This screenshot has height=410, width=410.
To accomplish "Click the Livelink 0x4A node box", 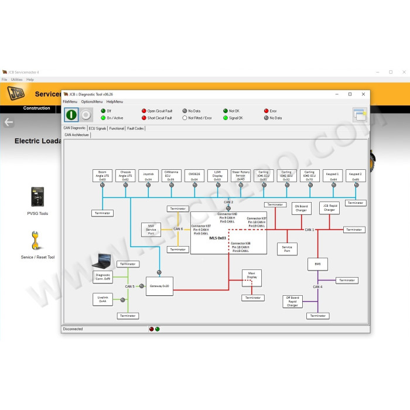I will [x=102, y=299].
